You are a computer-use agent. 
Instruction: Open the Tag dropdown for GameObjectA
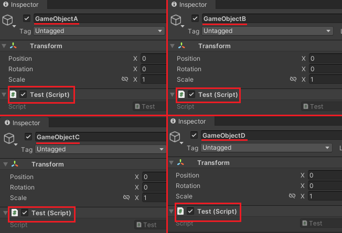pos(99,31)
